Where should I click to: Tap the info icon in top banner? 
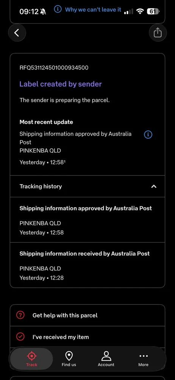pyautogui.click(x=58, y=10)
